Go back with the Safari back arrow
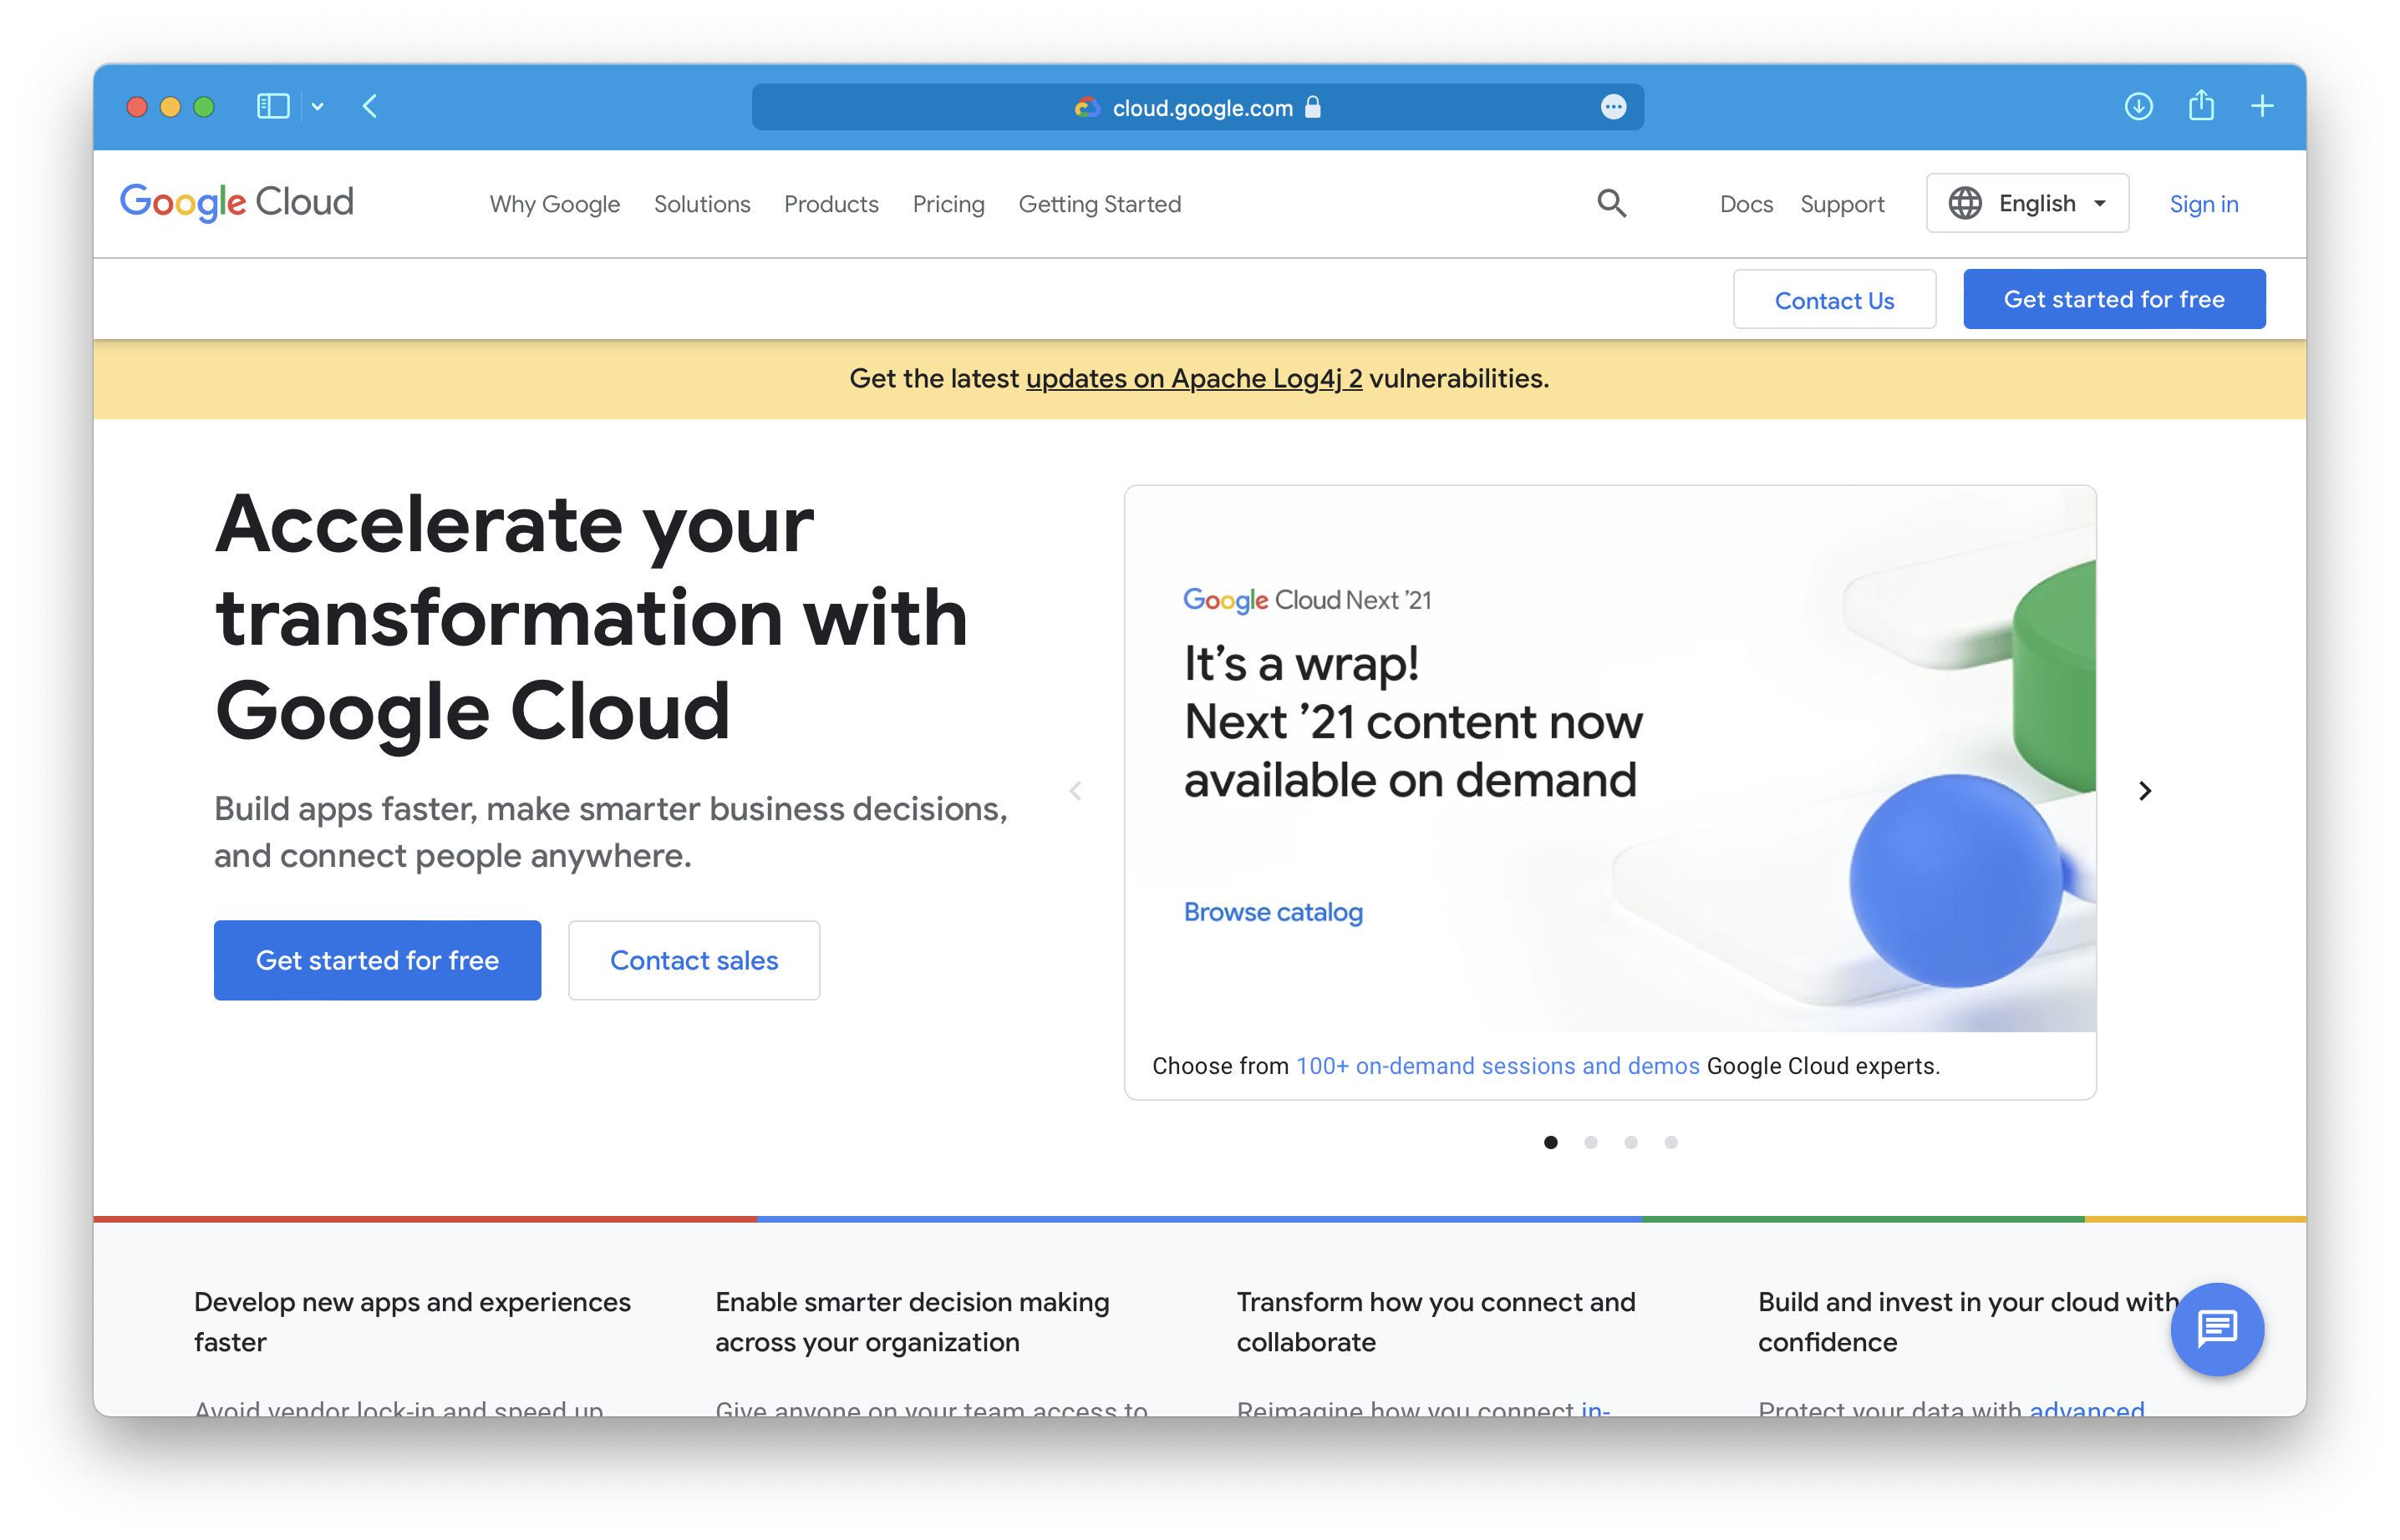This screenshot has width=2400, height=1540. 370,106
